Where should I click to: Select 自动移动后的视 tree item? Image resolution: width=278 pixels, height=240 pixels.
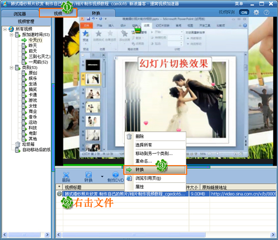tap(36, 150)
